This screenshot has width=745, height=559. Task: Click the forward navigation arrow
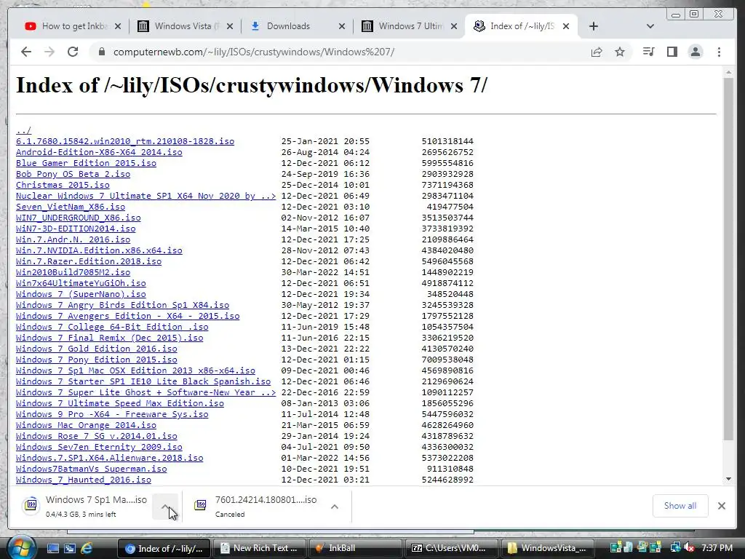(49, 52)
